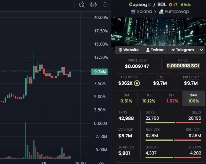Copy Cupsey token address icon

150,5
